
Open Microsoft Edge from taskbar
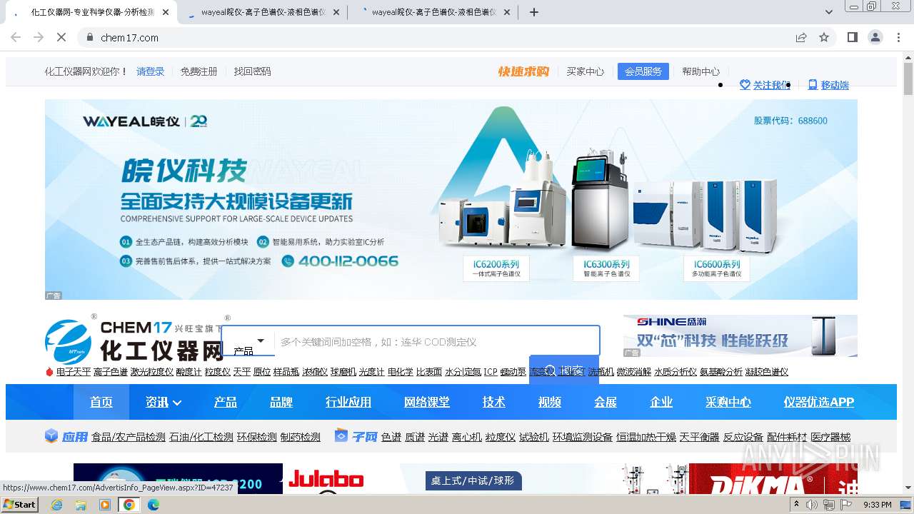[x=154, y=505]
